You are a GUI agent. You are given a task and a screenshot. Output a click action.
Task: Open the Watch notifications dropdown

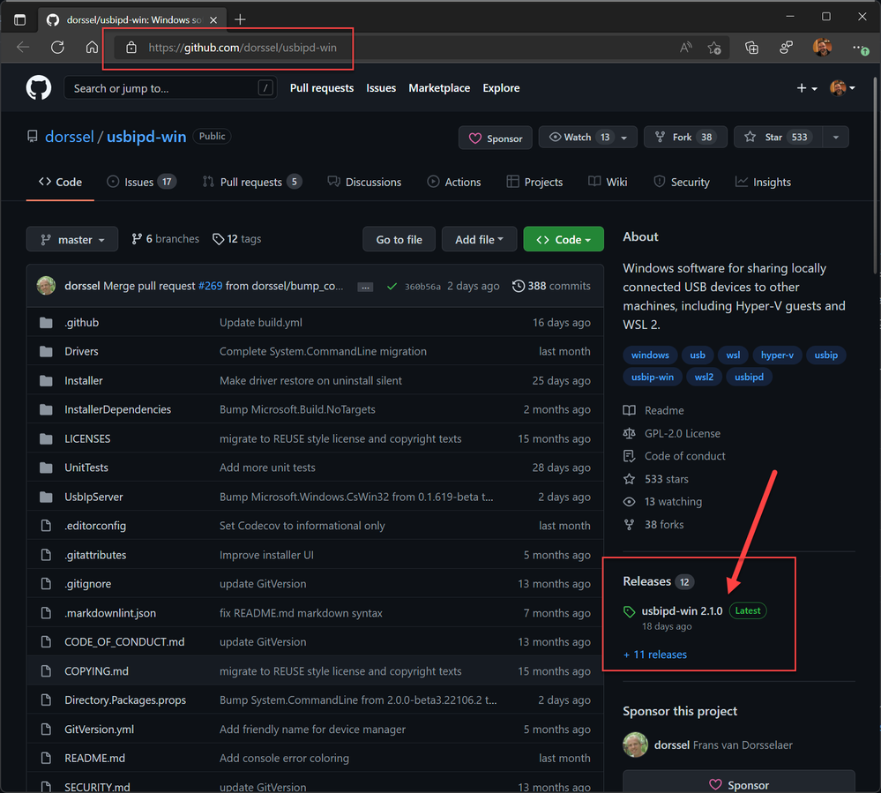point(587,137)
